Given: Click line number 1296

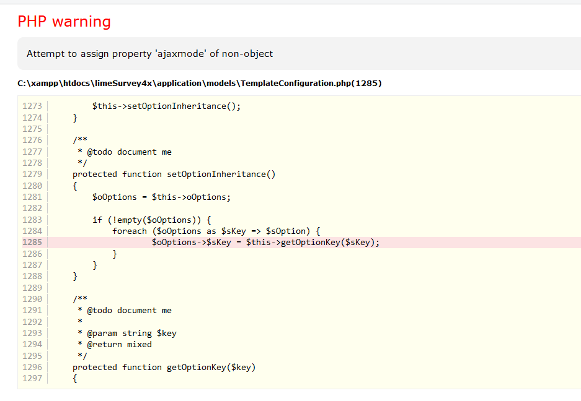Looking at the screenshot, I should (x=32, y=367).
